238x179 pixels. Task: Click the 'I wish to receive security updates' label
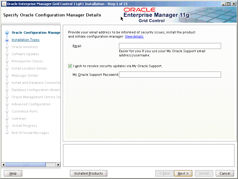(118, 66)
